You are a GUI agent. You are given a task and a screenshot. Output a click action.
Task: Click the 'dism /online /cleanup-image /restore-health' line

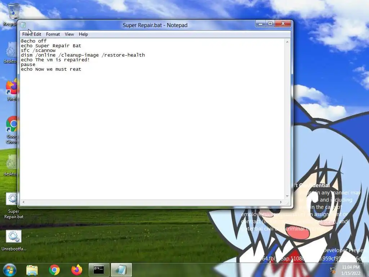pos(83,55)
